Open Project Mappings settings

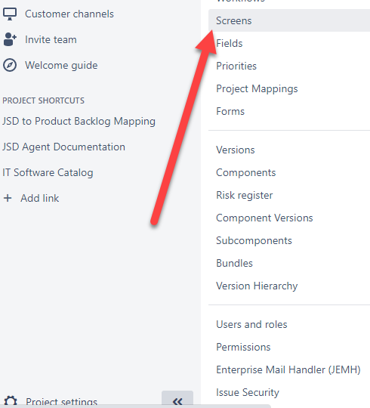(257, 89)
